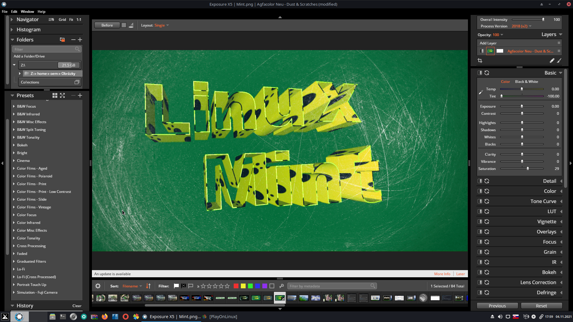
Task: Click the Previous button
Action: [497, 306]
